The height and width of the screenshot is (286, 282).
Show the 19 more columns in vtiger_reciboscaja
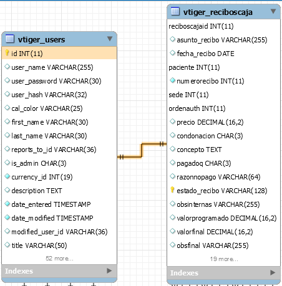coord(224,259)
